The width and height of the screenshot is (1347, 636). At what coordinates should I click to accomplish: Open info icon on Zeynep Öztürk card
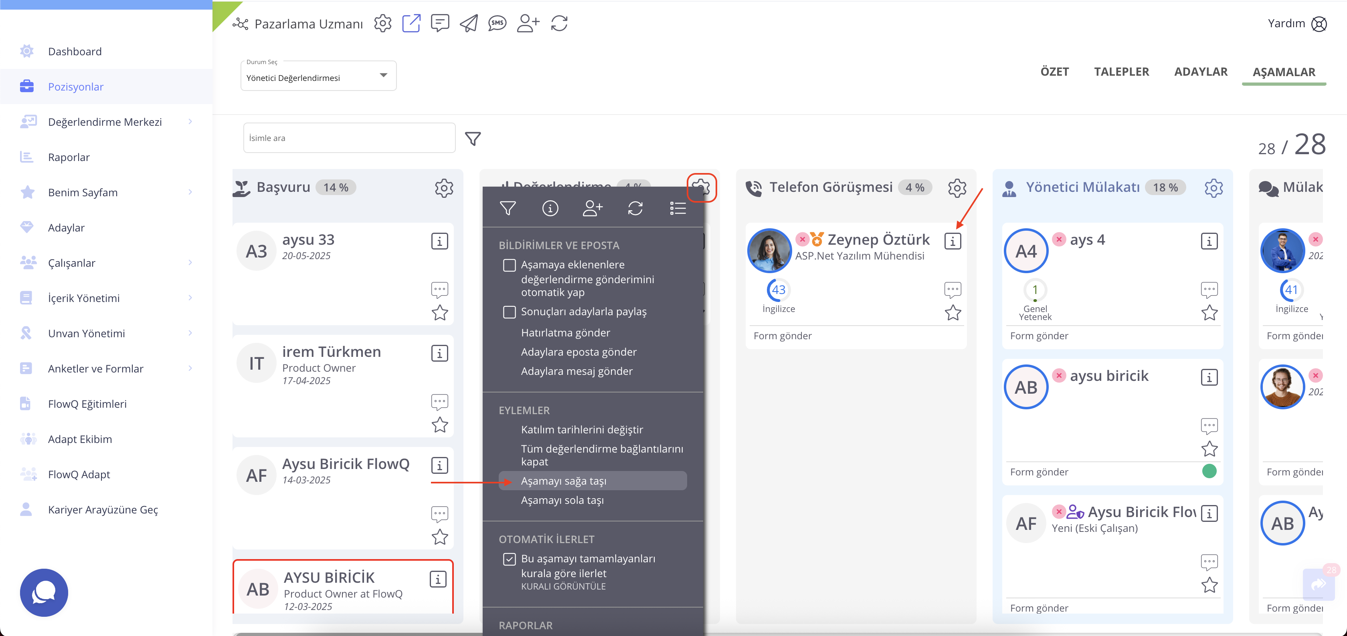pyautogui.click(x=953, y=242)
